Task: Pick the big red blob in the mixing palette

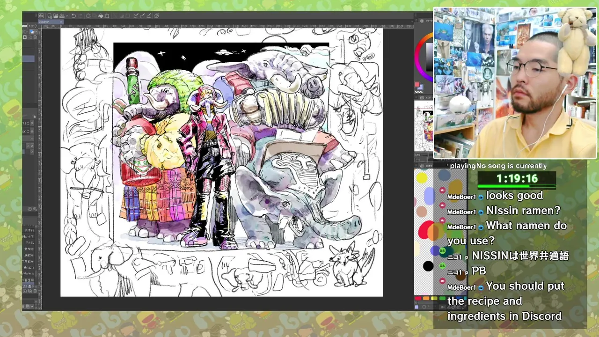Action: tap(425, 230)
